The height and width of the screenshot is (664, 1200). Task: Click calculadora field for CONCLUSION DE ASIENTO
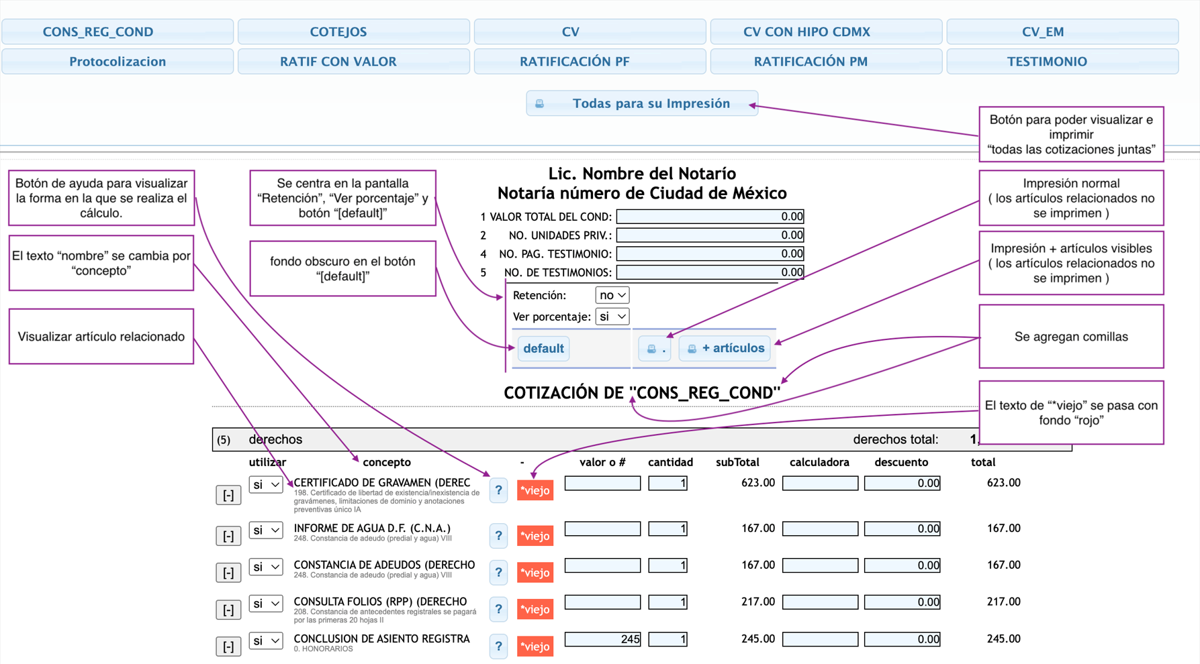pos(820,639)
